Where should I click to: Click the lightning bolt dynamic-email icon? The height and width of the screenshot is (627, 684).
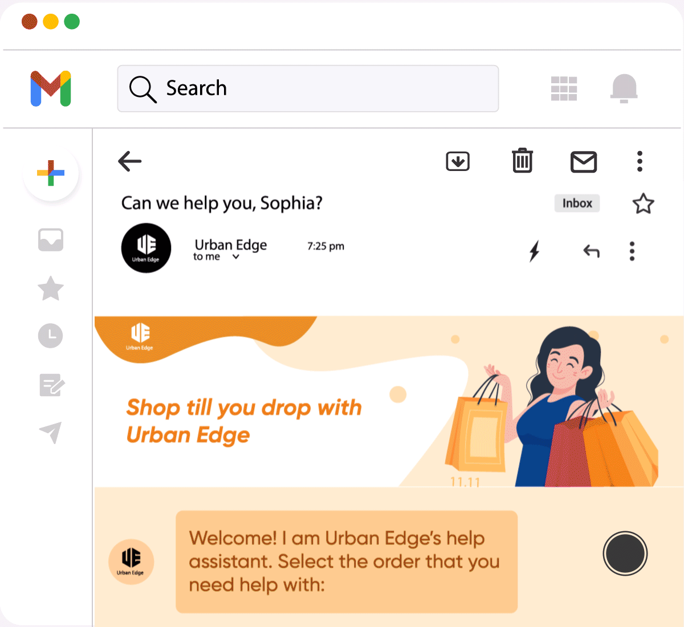(534, 251)
